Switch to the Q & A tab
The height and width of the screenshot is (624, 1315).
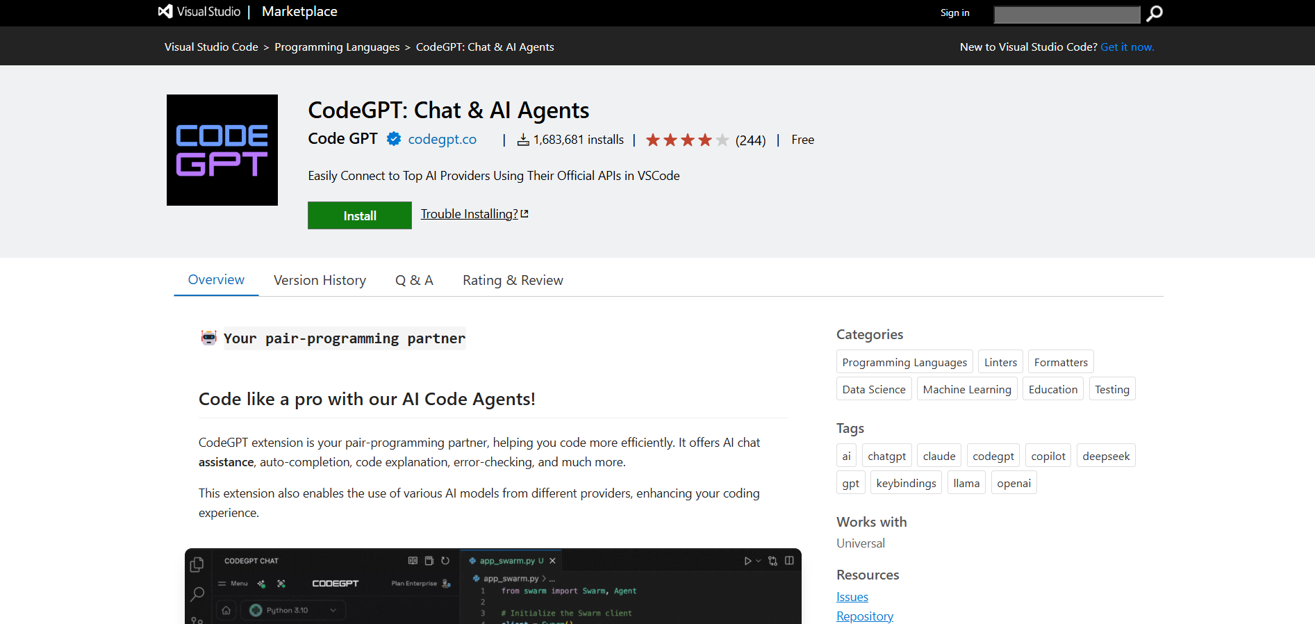(x=414, y=280)
